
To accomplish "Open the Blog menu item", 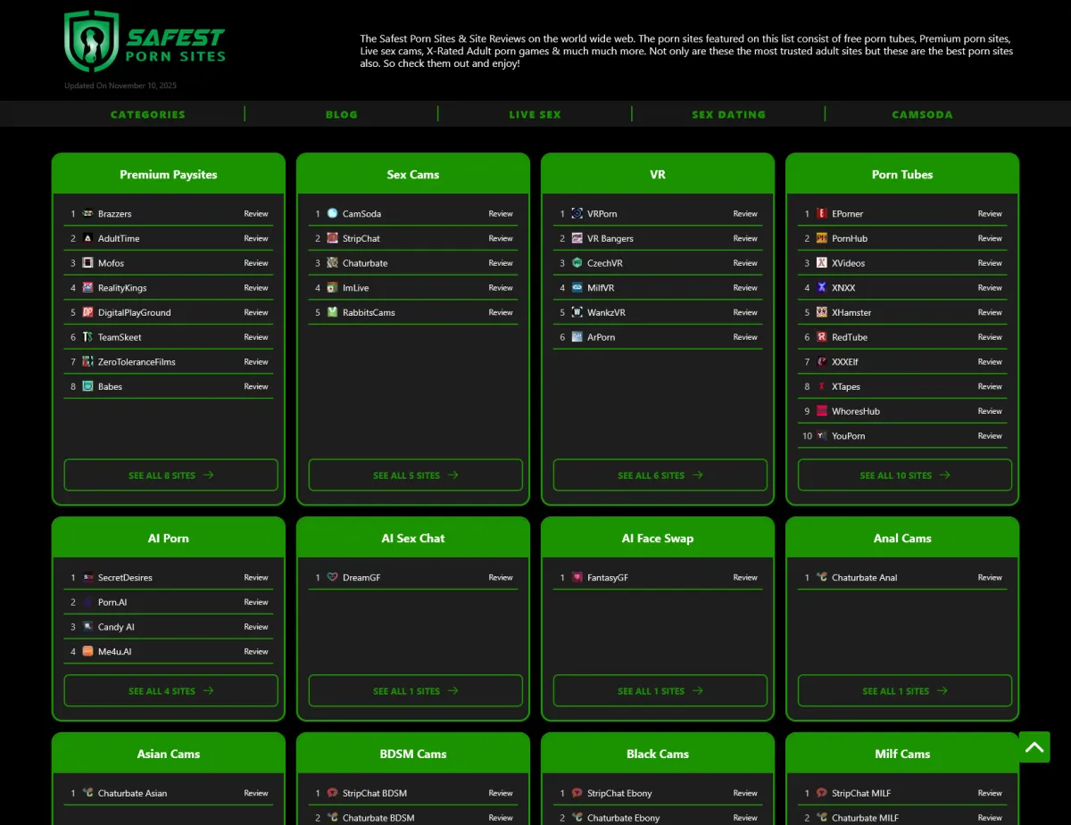I will coord(342,114).
